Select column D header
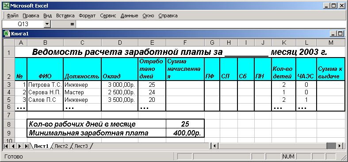Viewport: 348px width, 162px height. click(x=120, y=42)
